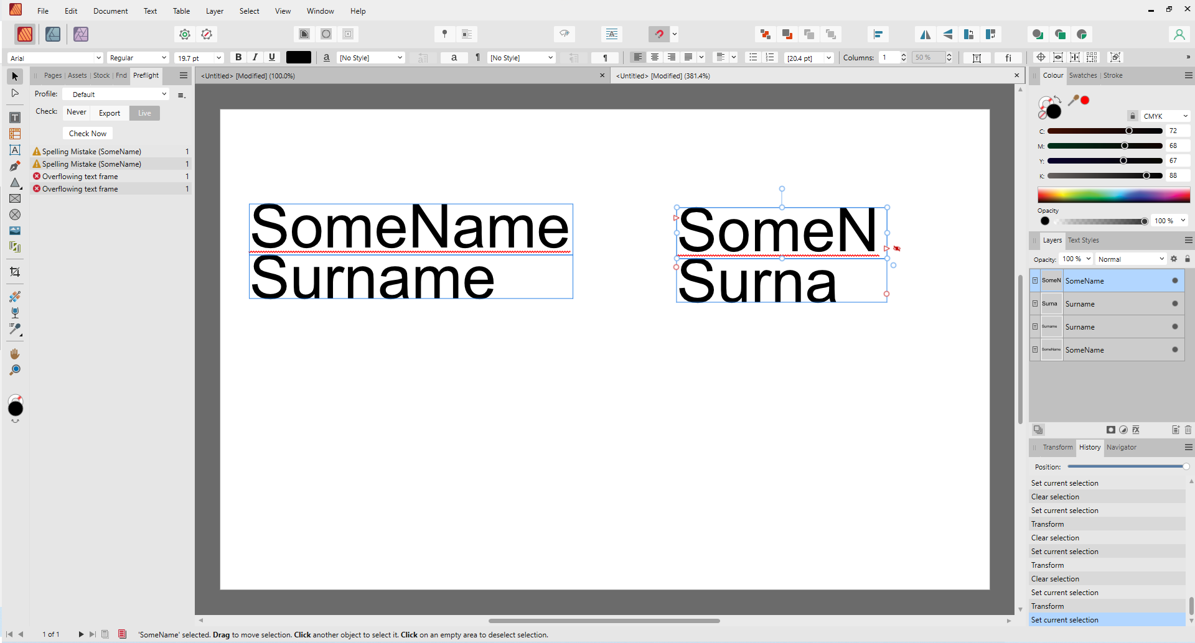Switch to the Swatches tab
Image resolution: width=1195 pixels, height=643 pixels.
click(x=1083, y=75)
